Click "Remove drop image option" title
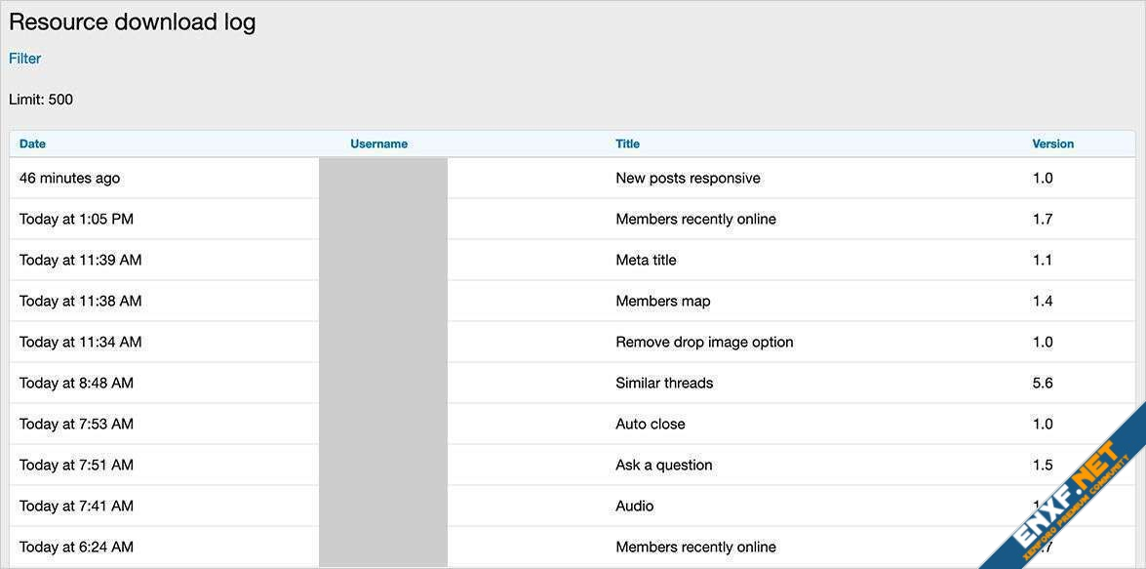The width and height of the screenshot is (1146, 569). point(704,343)
